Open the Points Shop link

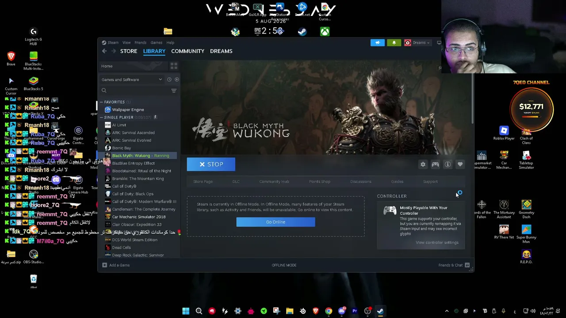(x=320, y=182)
